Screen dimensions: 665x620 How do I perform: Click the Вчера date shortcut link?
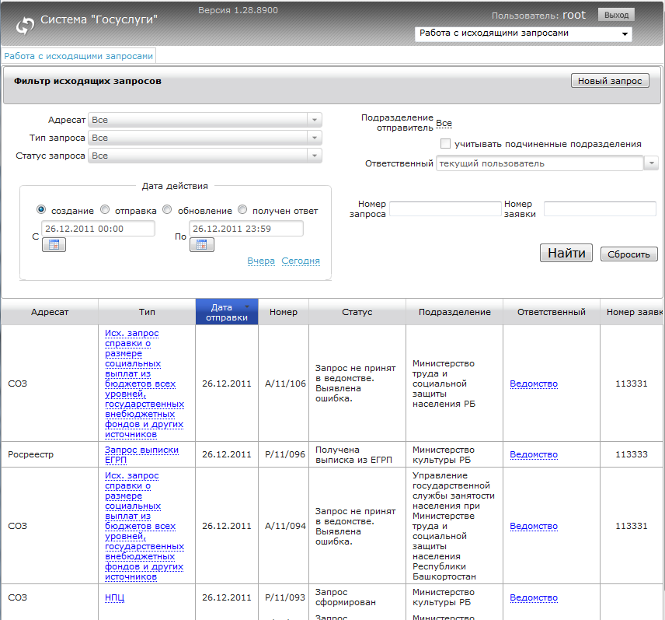coord(261,261)
